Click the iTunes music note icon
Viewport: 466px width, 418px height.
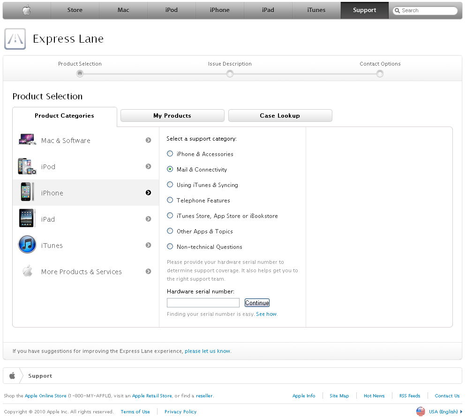click(x=27, y=244)
